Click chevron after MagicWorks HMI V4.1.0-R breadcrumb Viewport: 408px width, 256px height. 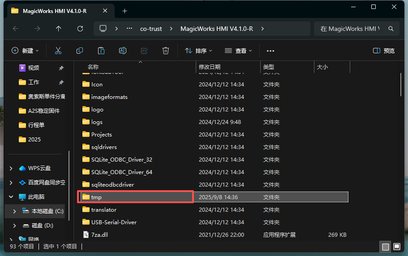click(x=262, y=29)
